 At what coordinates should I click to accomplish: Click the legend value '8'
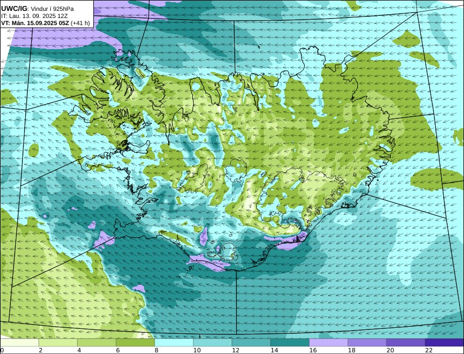tap(157, 350)
